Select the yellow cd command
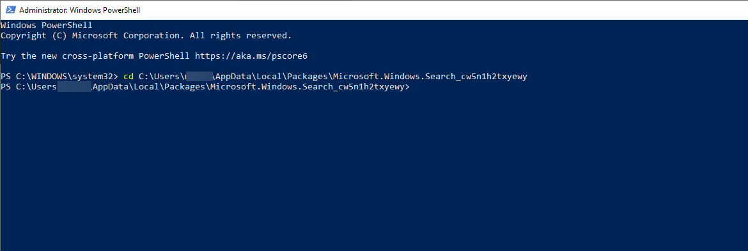Screen dimensions: 748x251 point(129,77)
